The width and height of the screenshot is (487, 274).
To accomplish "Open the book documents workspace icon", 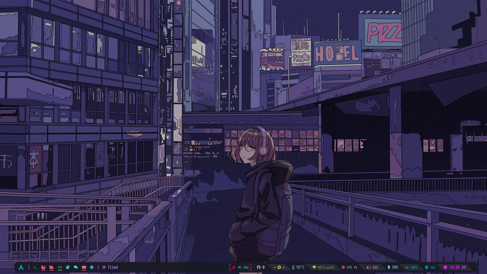I will [68, 267].
